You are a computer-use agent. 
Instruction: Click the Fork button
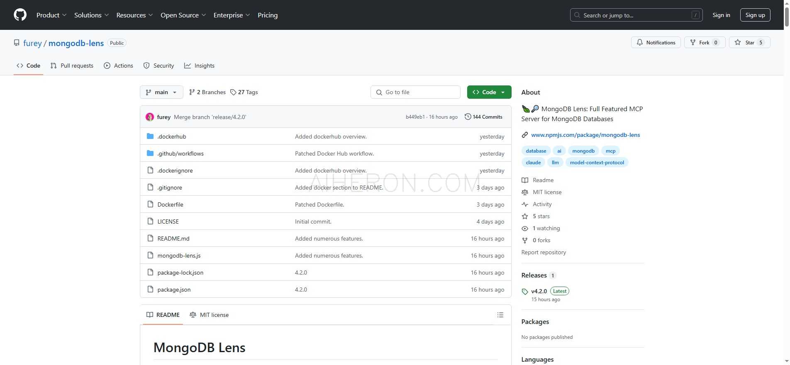[x=705, y=42]
